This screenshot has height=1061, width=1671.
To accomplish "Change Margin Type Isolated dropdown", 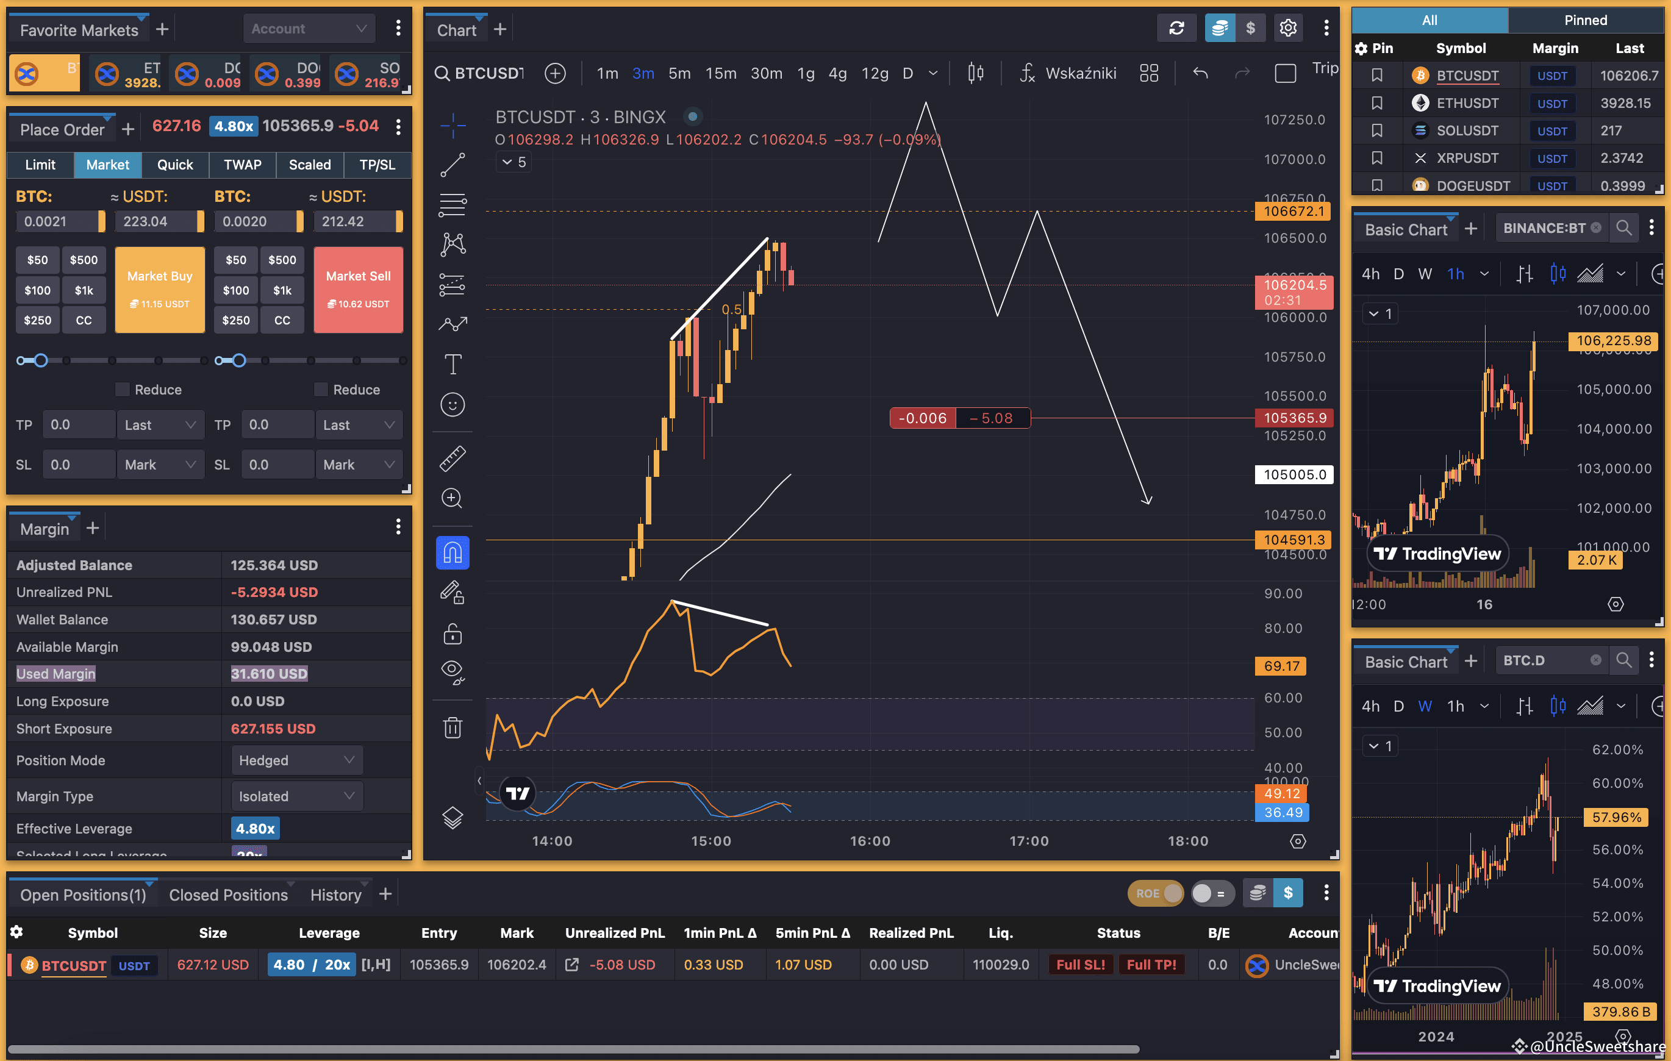I will 297,796.
